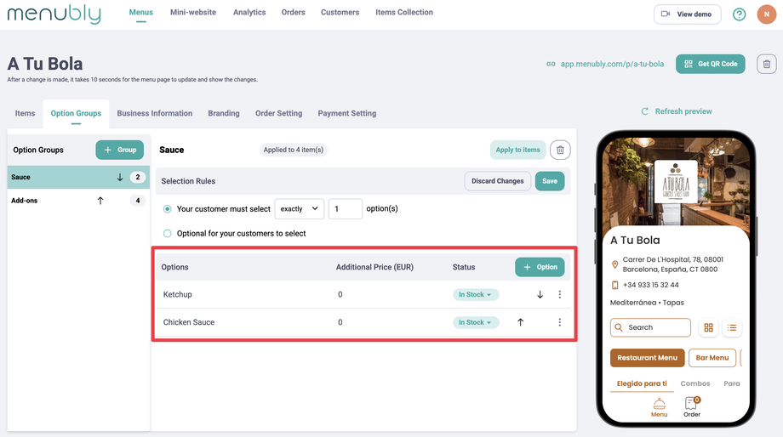Click the Save button
Screen dimensions: 783x437
[549, 181]
